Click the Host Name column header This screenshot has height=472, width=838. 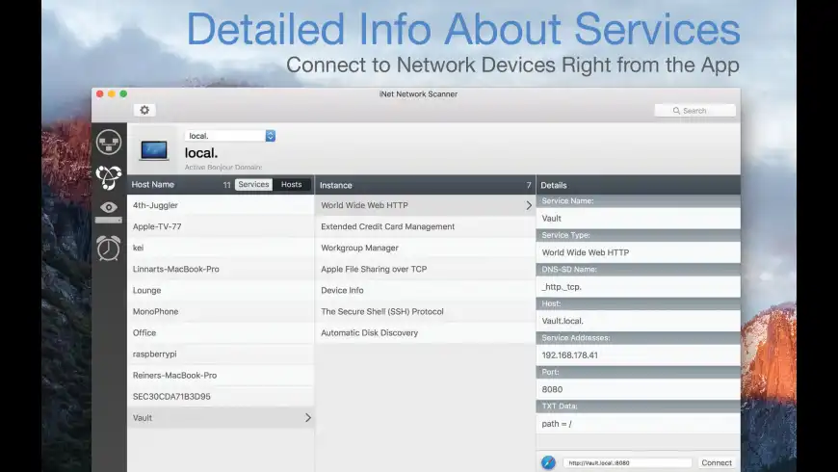click(153, 184)
